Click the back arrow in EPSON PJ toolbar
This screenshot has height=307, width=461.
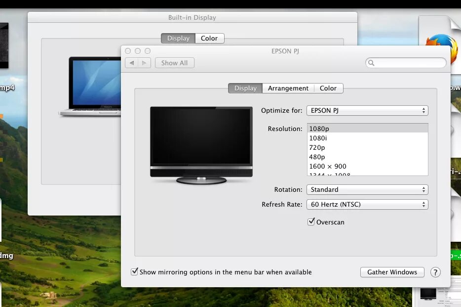tap(132, 63)
